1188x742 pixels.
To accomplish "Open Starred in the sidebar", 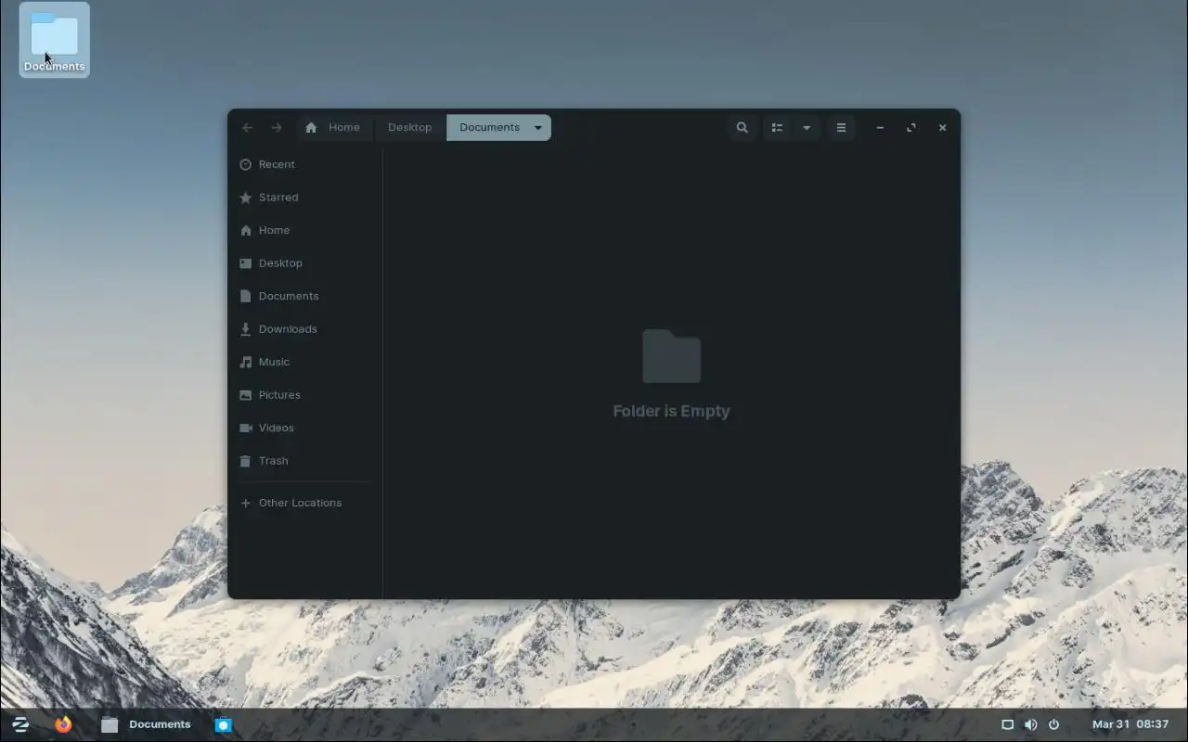I will coord(305,198).
